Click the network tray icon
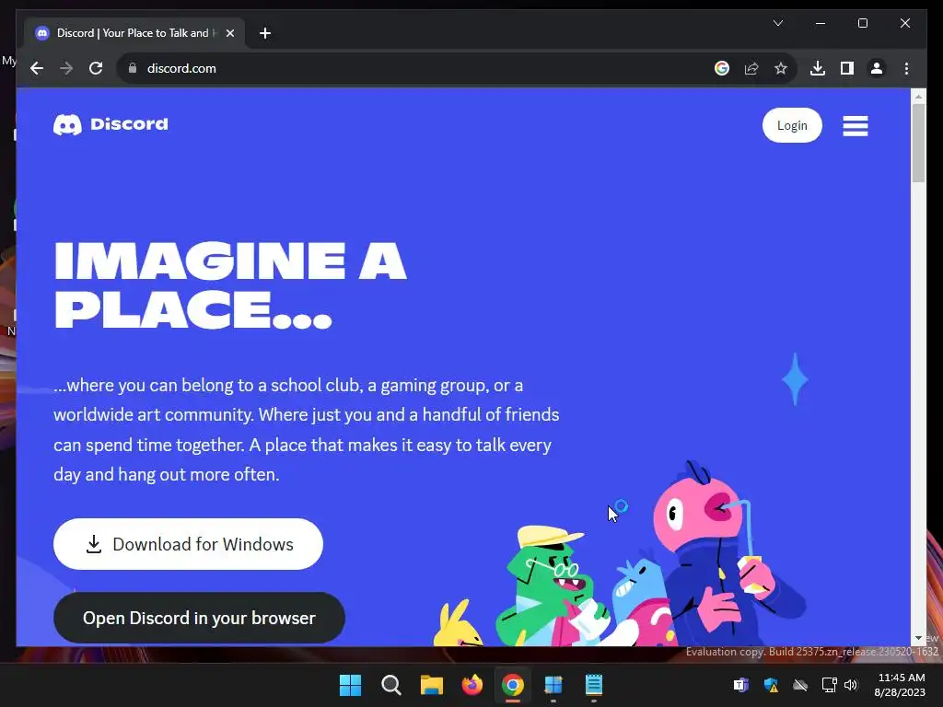Image resolution: width=943 pixels, height=707 pixels. tap(830, 685)
